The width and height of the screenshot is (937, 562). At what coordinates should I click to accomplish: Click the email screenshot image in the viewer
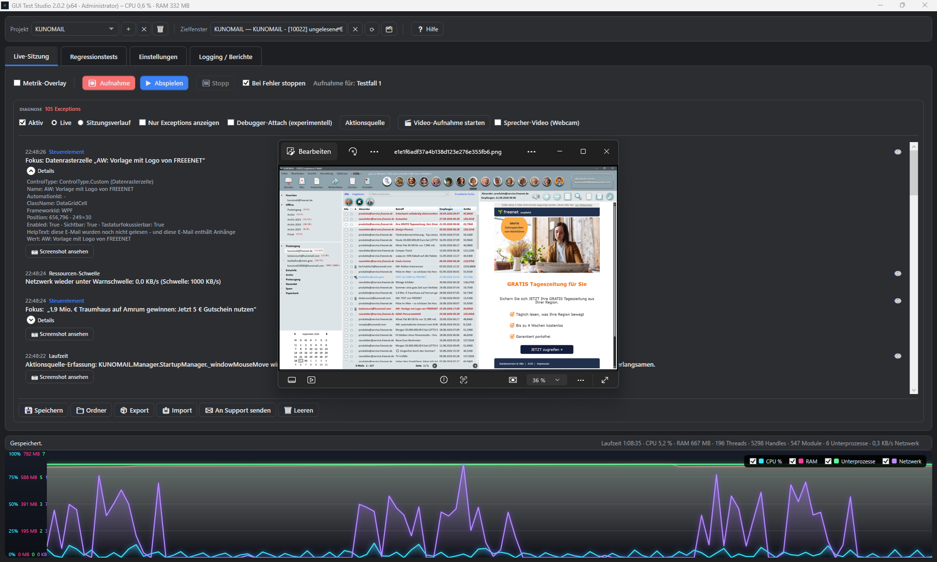(448, 268)
